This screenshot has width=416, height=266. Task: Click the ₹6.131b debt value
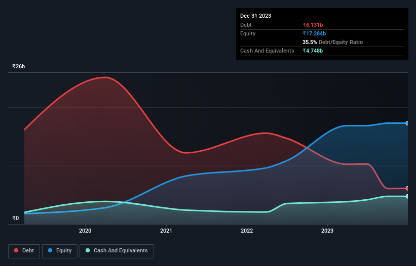point(313,25)
